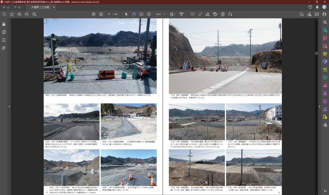Click the zoom out minus button
Image resolution: width=329 pixels, height=195 pixels.
click(x=141, y=14)
